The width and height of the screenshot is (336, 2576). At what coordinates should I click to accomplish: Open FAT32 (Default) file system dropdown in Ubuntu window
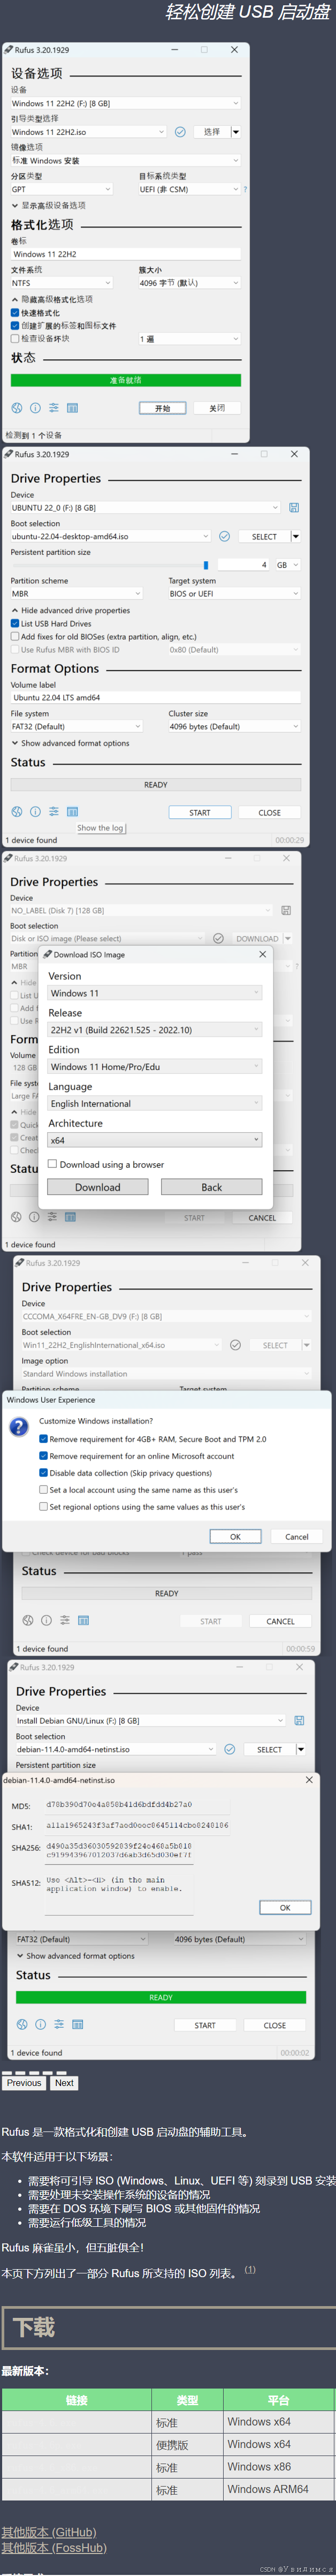[x=77, y=726]
